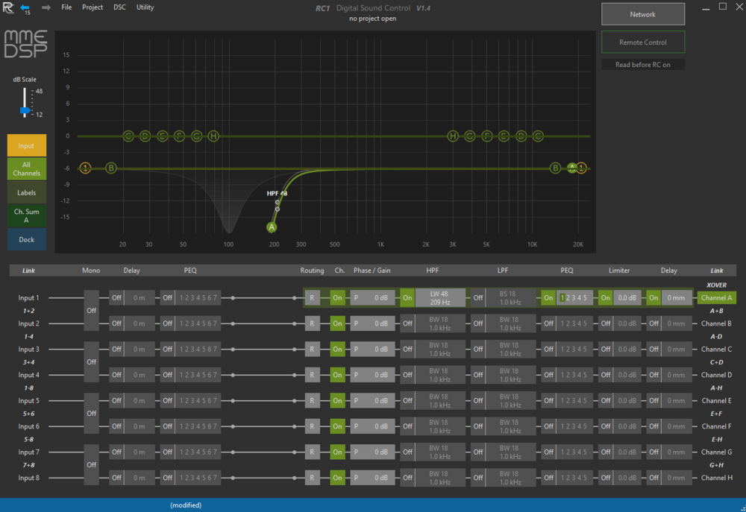Click the grey redo arrow icon
This screenshot has width=746, height=512.
point(46,7)
